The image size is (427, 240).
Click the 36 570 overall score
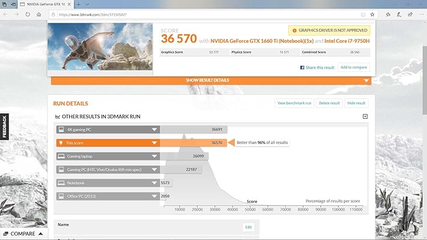178,38
